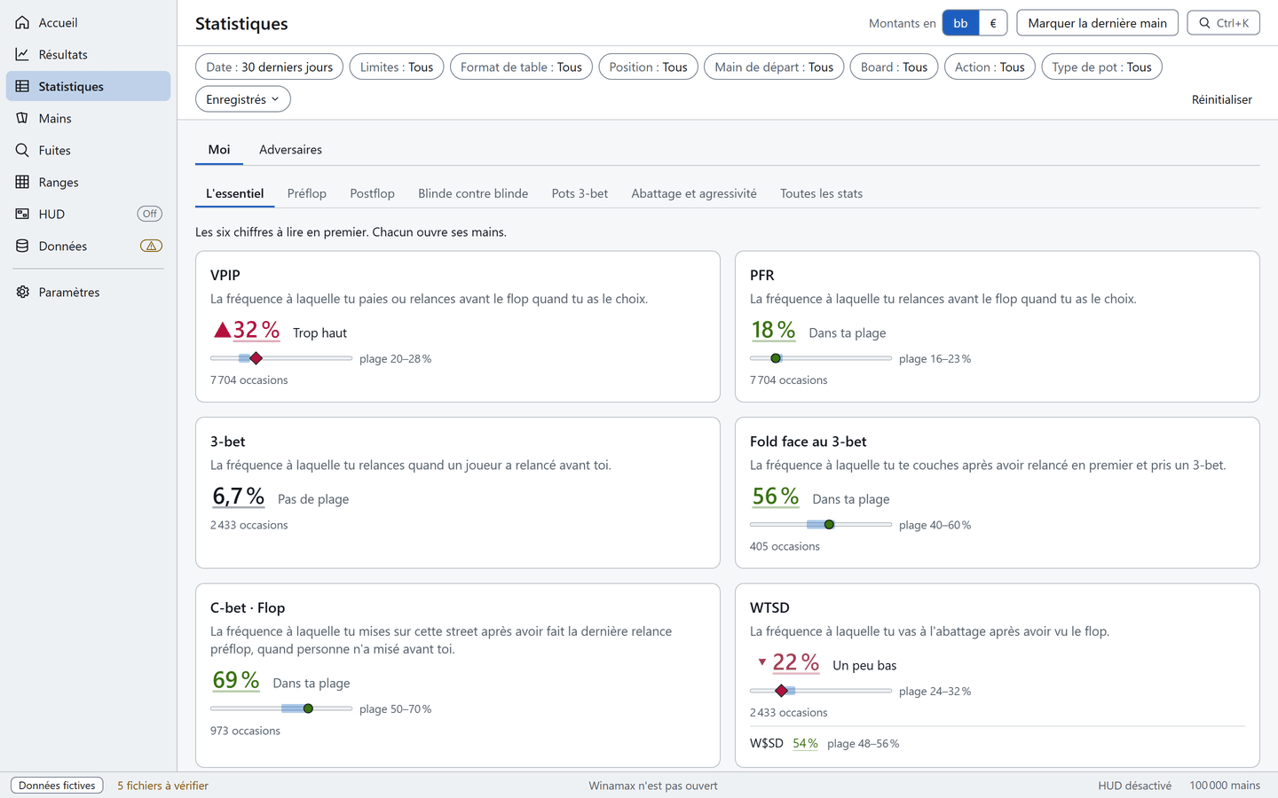Open the Ctrl+K search box

click(1223, 23)
